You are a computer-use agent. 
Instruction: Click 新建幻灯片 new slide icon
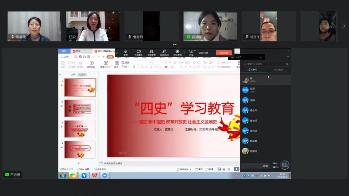(106, 63)
